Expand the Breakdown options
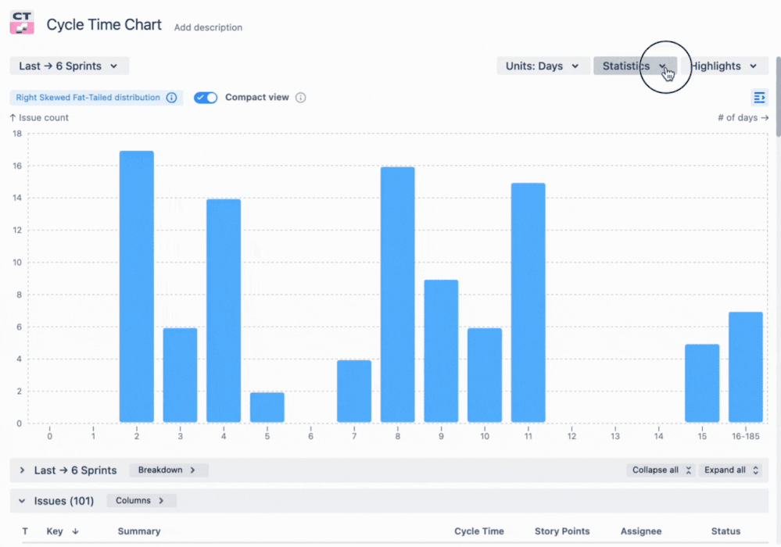Image resolution: width=781 pixels, height=547 pixels. pos(168,470)
